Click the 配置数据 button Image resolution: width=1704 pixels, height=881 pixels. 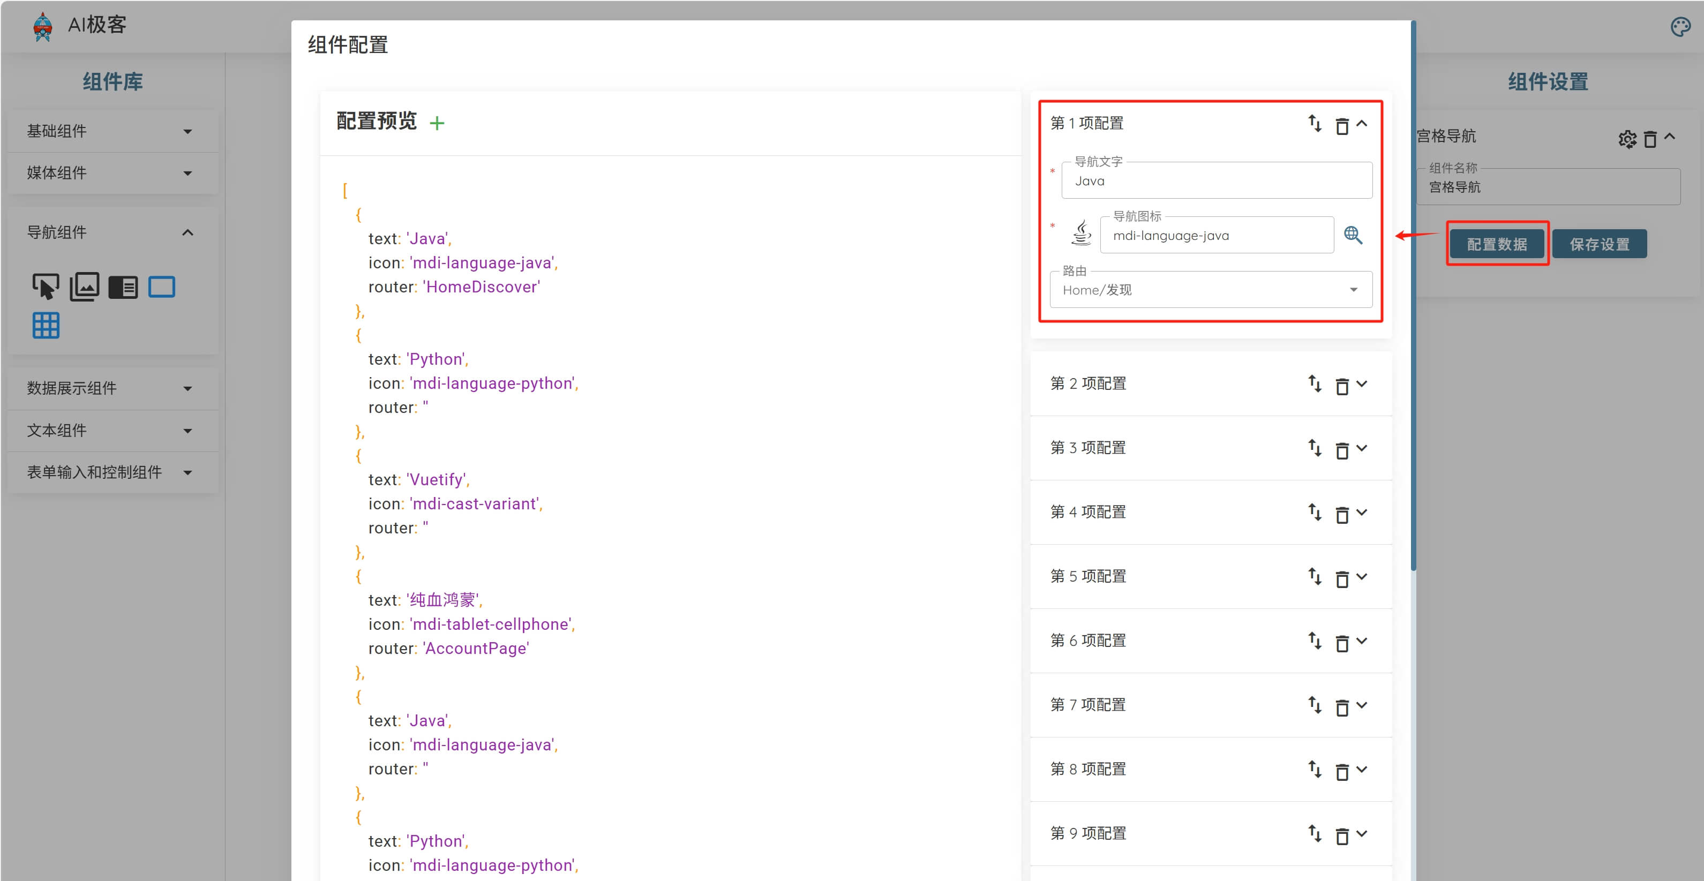pyautogui.click(x=1496, y=244)
